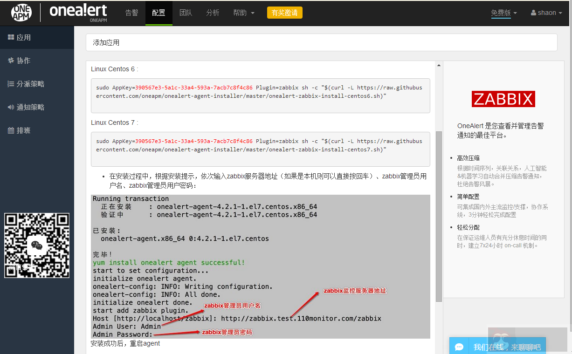Open the 团队 menu item
This screenshot has width=572, height=354.
[186, 13]
